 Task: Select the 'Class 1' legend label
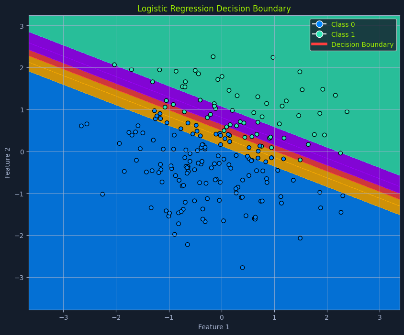coord(343,34)
